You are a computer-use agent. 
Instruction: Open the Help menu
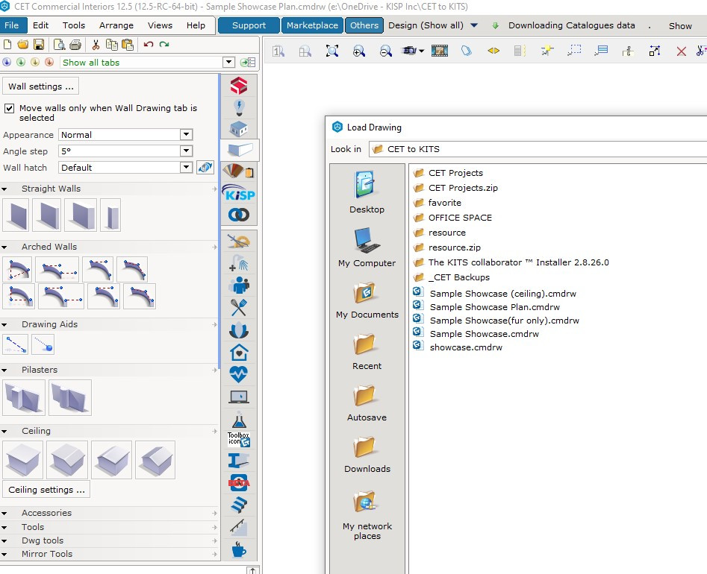point(196,25)
